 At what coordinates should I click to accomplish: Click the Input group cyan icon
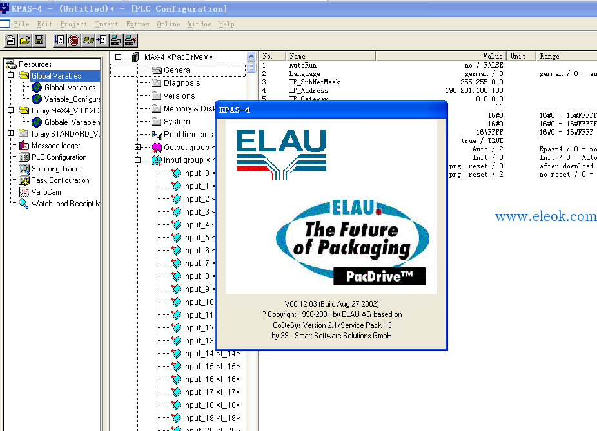tap(157, 160)
